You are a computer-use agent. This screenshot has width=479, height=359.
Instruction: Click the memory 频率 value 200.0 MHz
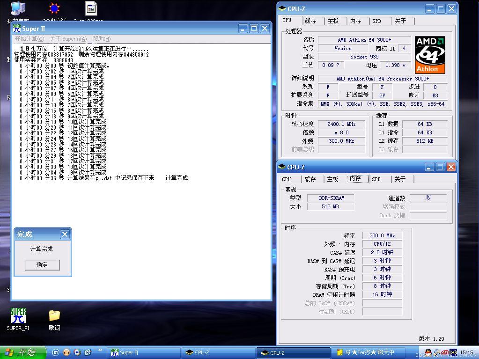tap(382, 236)
